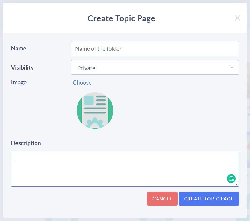
Task: Click the chevron on the Visibility field
Action: click(231, 67)
